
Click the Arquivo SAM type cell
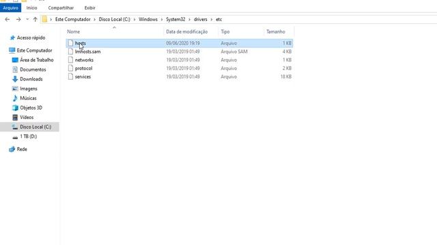pos(234,52)
